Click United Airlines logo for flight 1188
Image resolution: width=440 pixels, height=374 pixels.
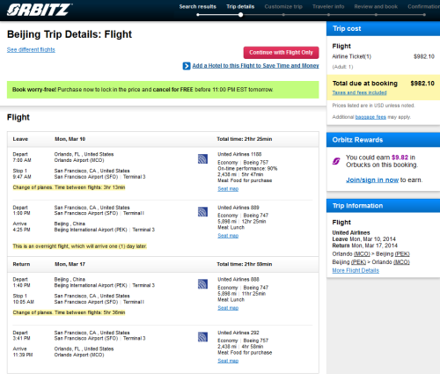(x=202, y=158)
